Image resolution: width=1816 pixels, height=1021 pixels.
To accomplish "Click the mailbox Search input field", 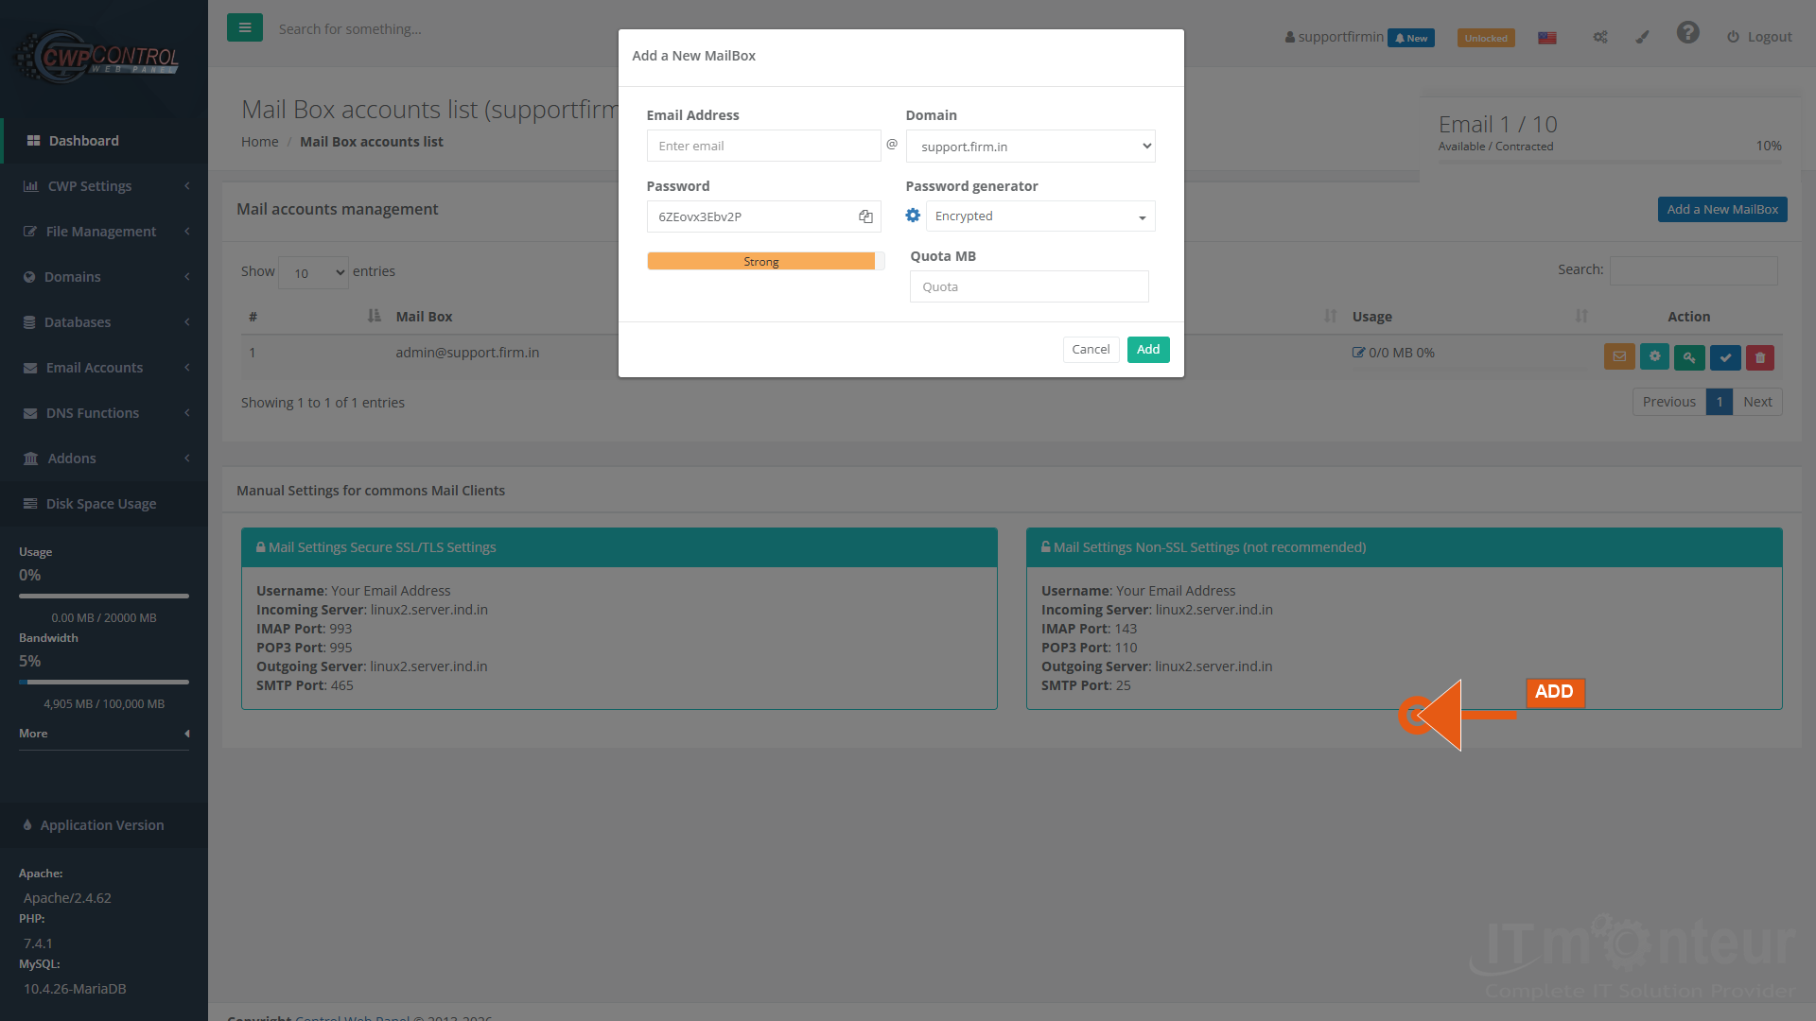I will [1693, 270].
